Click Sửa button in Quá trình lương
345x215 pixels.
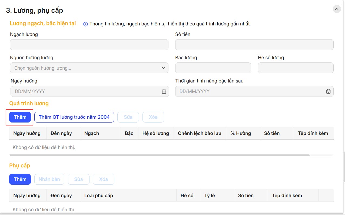coord(128,117)
